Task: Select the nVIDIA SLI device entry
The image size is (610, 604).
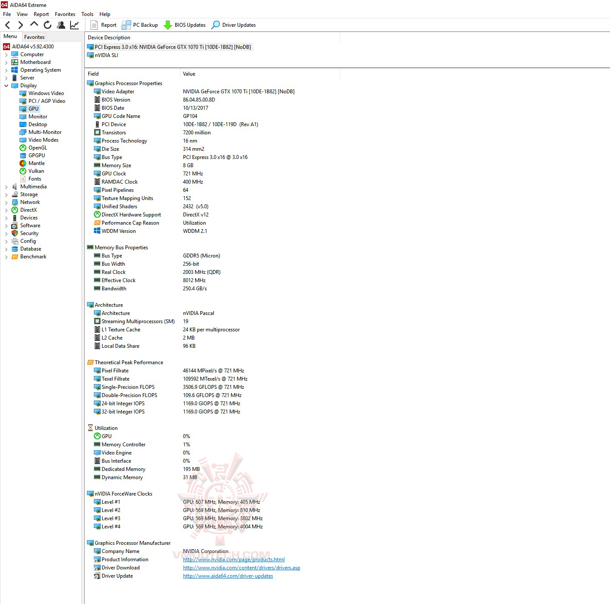Action: 103,55
